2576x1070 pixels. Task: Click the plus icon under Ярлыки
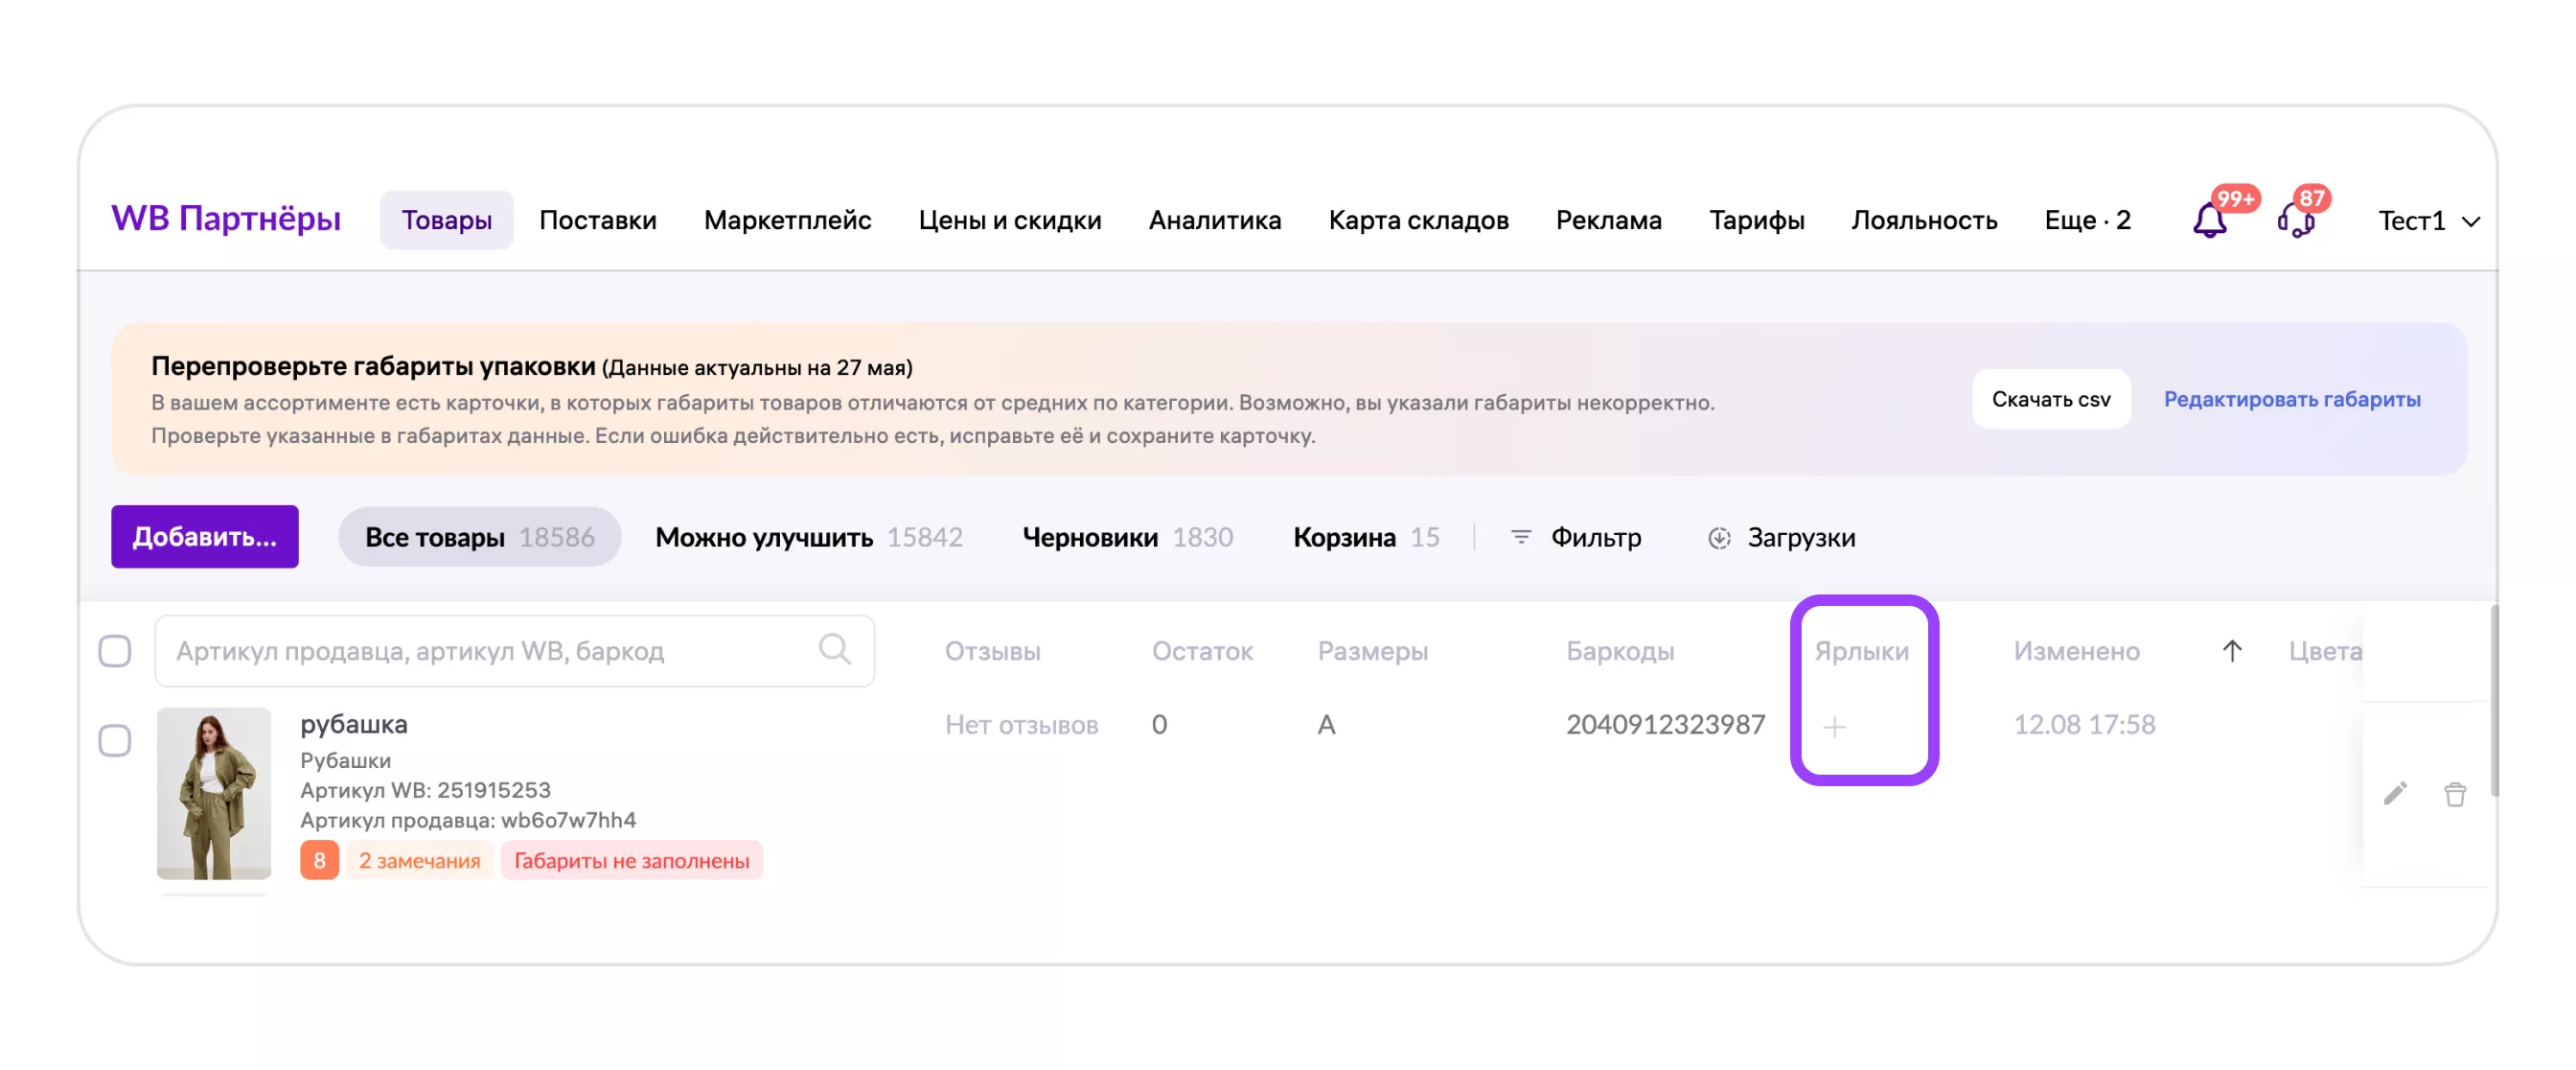[x=1833, y=726]
